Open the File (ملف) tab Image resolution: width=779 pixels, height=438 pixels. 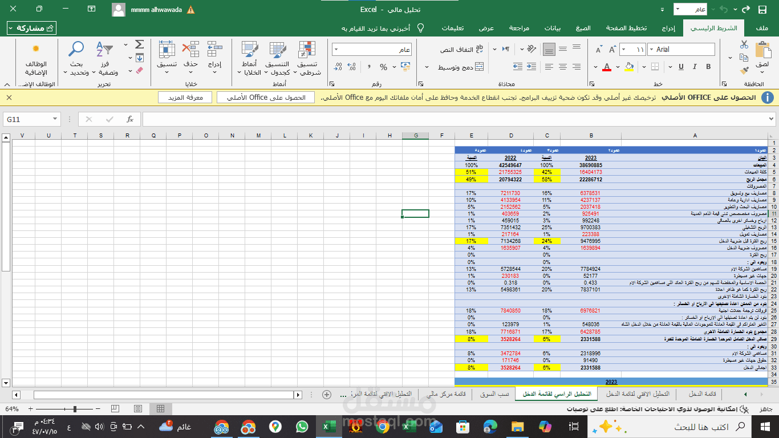(x=761, y=28)
